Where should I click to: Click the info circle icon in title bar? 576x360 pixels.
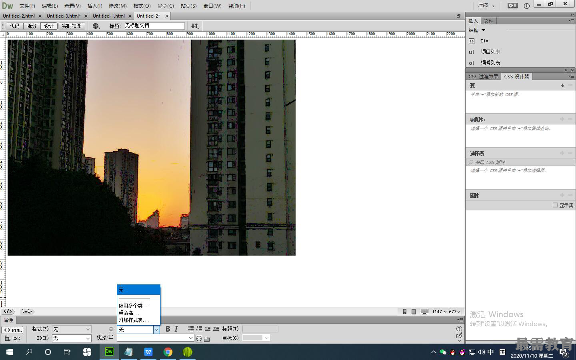click(x=527, y=6)
